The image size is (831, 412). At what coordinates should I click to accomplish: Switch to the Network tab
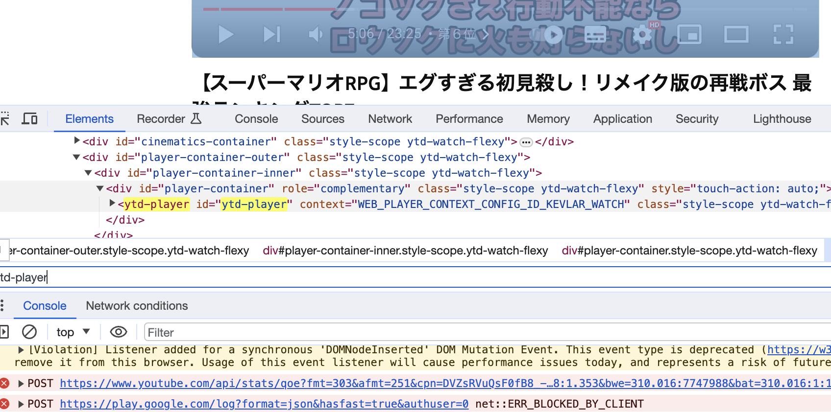tap(390, 119)
